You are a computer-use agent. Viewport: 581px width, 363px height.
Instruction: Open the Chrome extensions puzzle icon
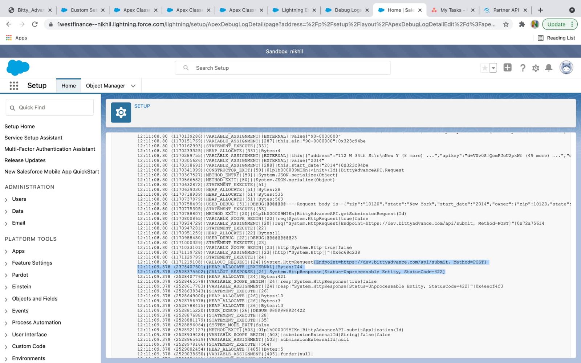[x=522, y=24]
